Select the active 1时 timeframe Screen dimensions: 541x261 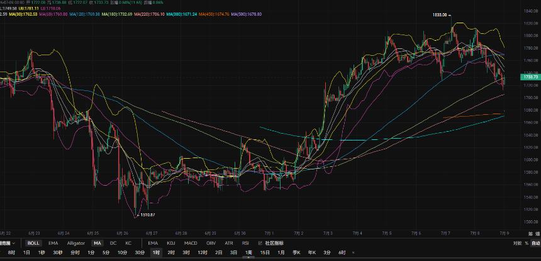pos(156,253)
